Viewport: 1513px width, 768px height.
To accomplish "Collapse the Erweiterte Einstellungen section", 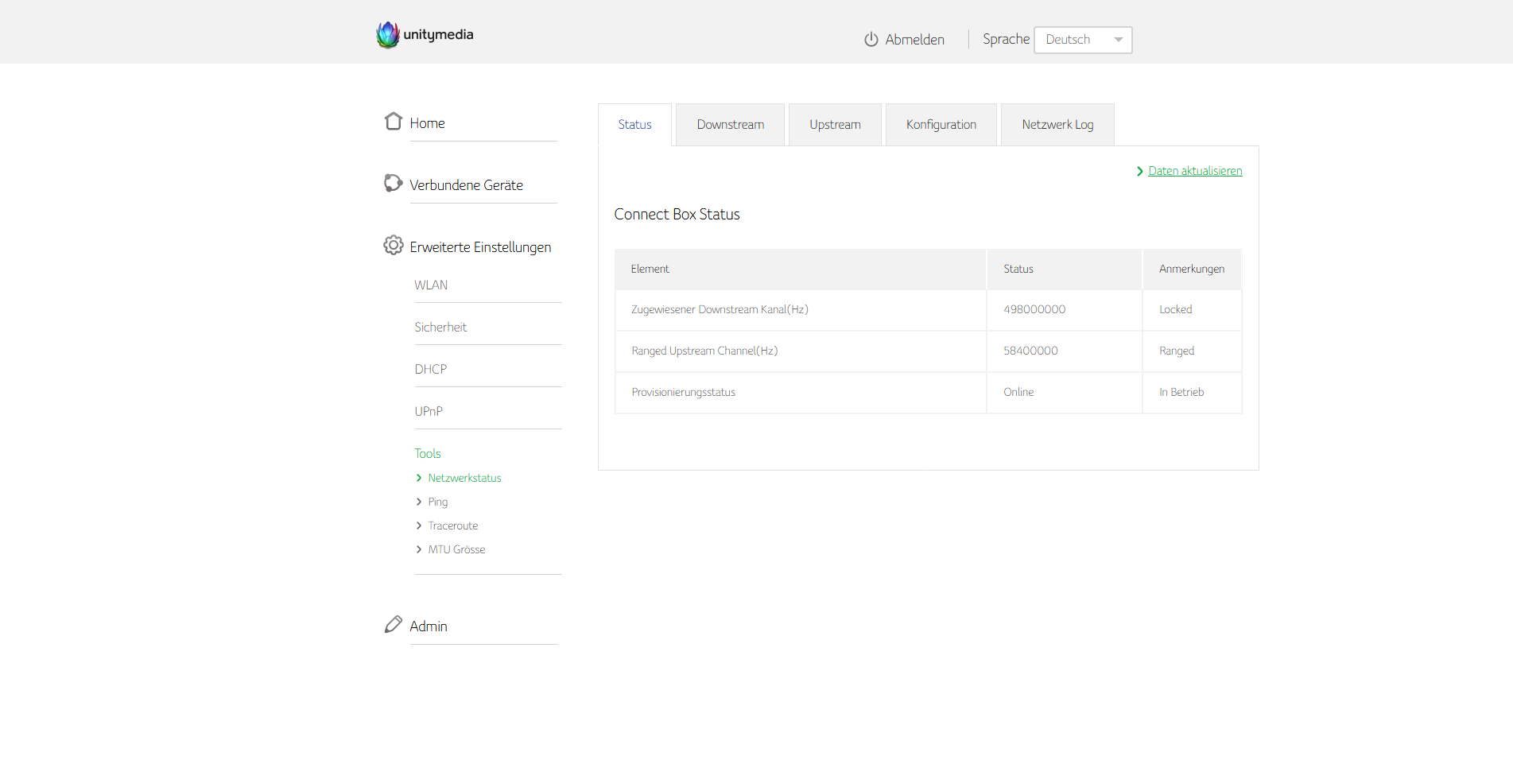I will [x=480, y=247].
